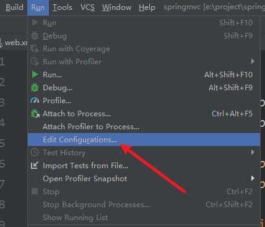Image resolution: width=265 pixels, height=227 pixels.
Task: Open the VCS menu
Action: coord(87,7)
